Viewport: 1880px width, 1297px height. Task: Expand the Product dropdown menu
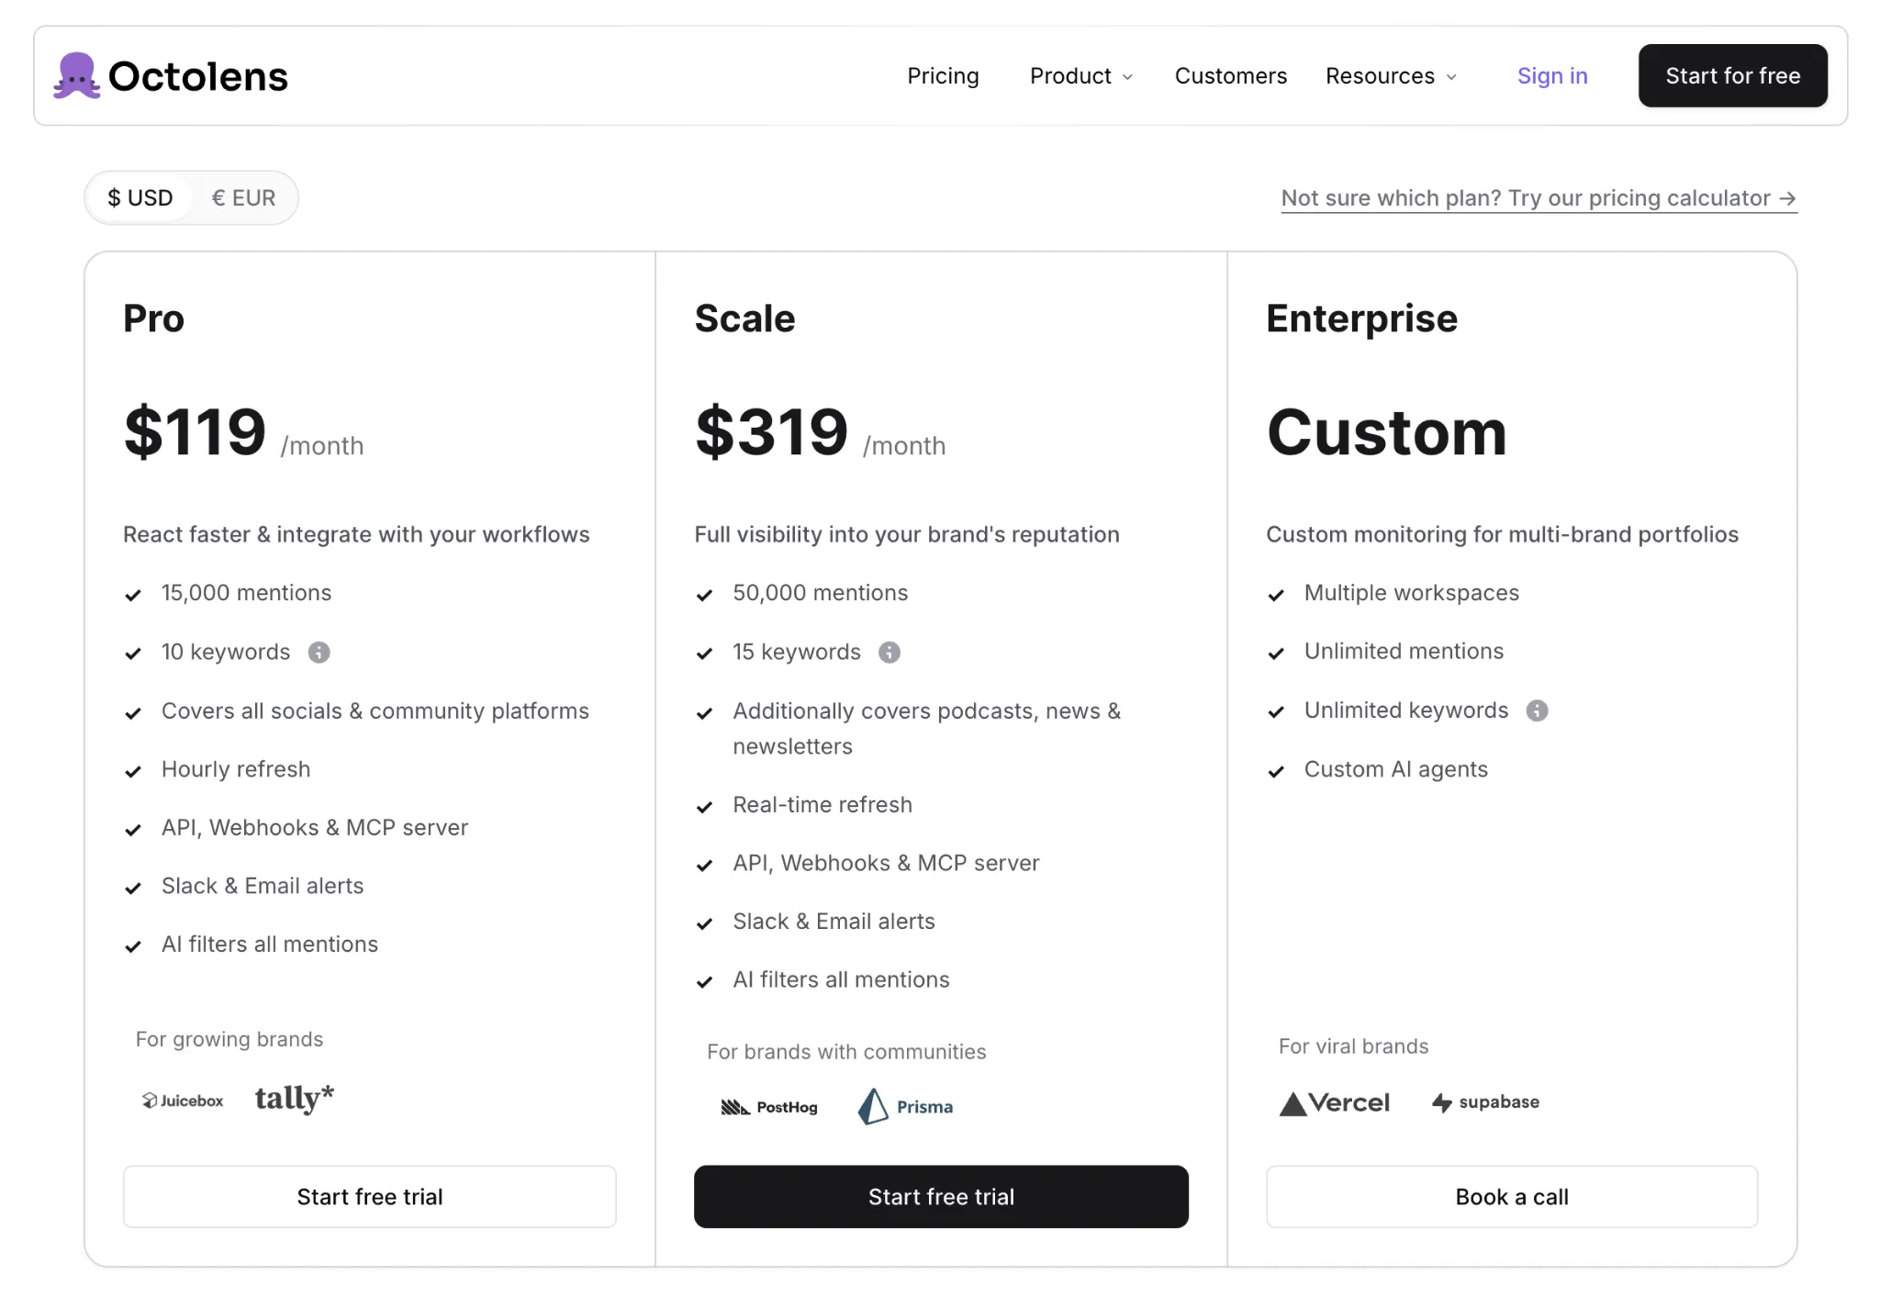pyautogui.click(x=1080, y=76)
